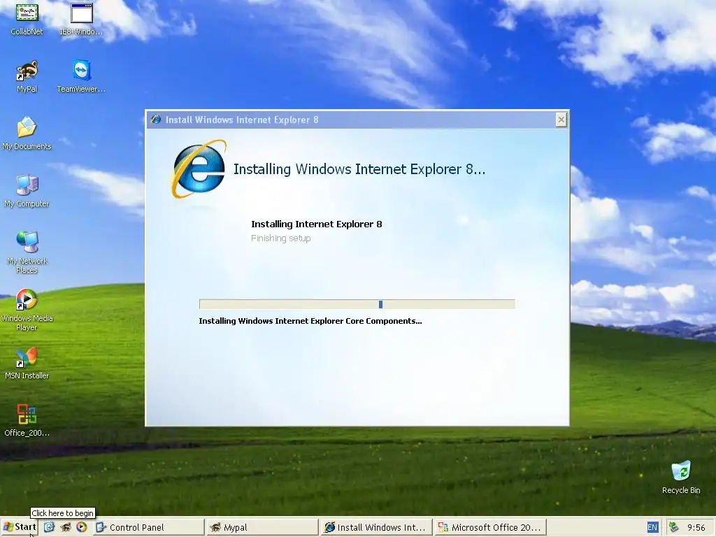The width and height of the screenshot is (716, 537).
Task: Click the 'Installing Windows Internet Explorer 8...' heading
Action: [x=359, y=169]
